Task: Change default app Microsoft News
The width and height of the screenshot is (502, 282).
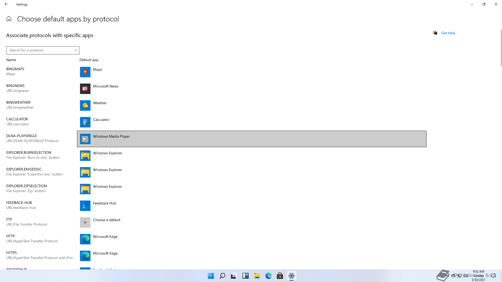Action: click(x=106, y=86)
